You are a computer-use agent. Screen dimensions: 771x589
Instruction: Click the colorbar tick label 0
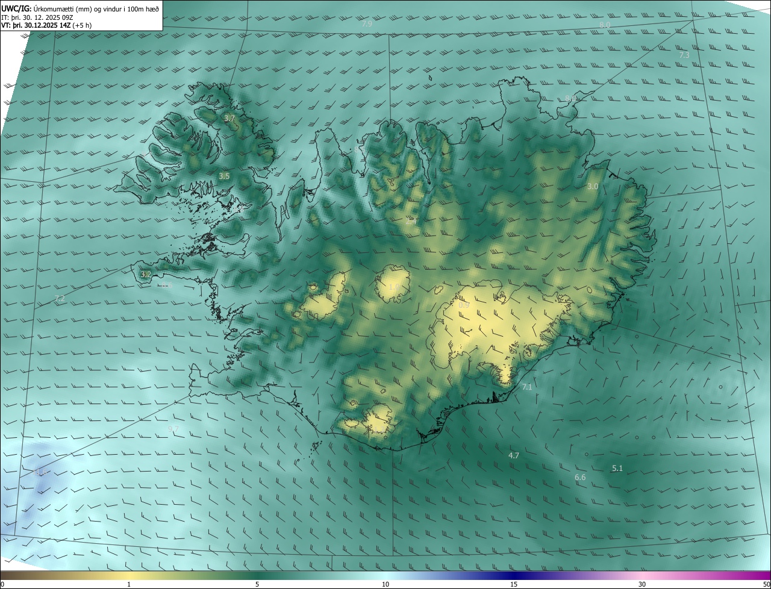pyautogui.click(x=2, y=585)
